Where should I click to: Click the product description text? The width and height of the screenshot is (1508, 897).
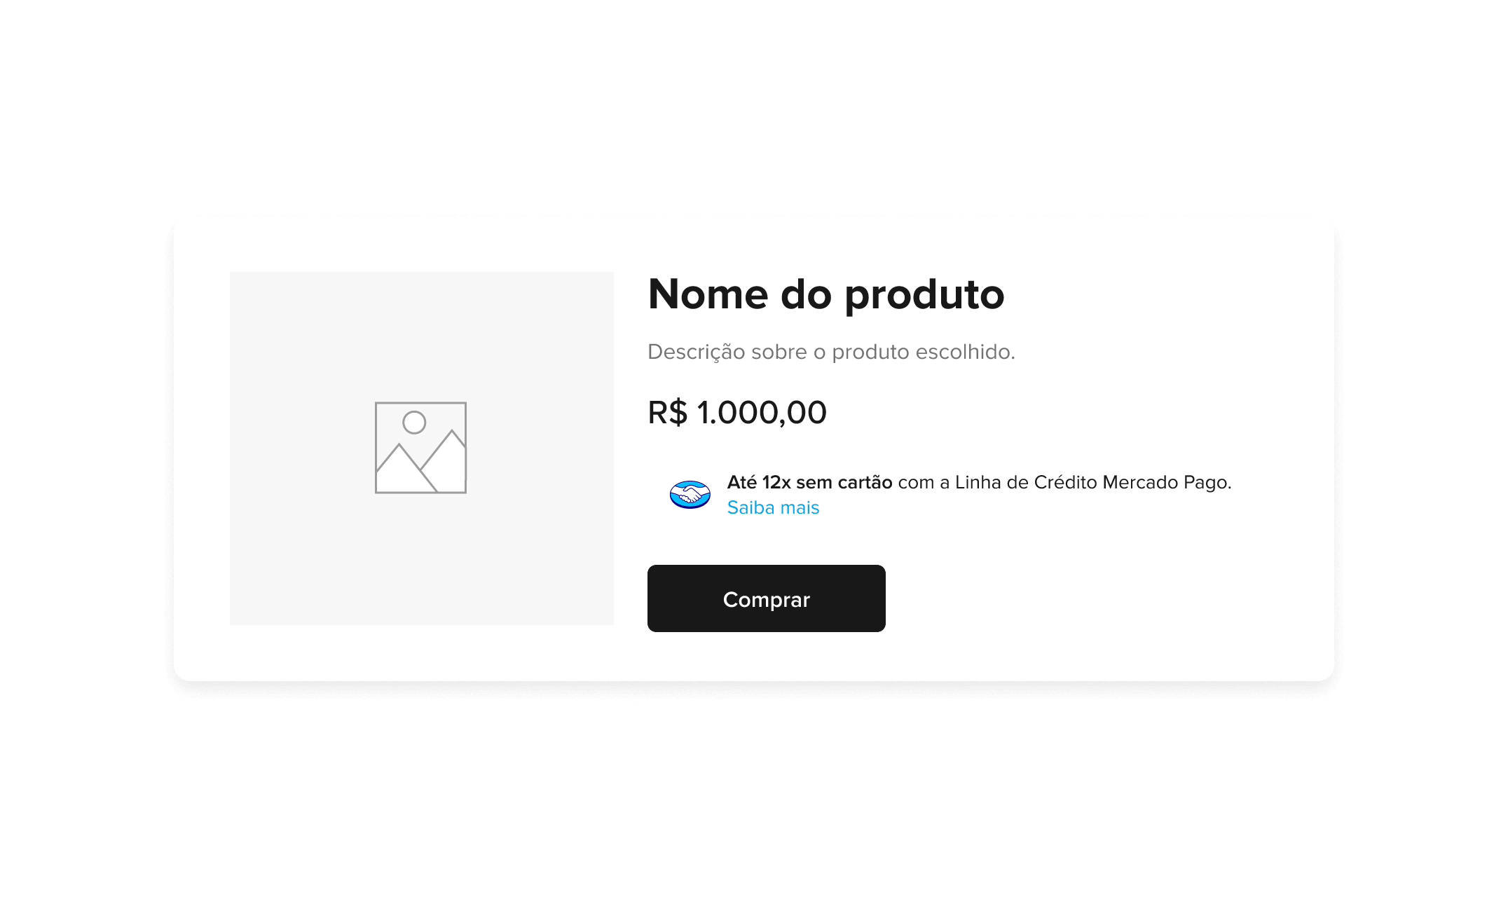[831, 352]
